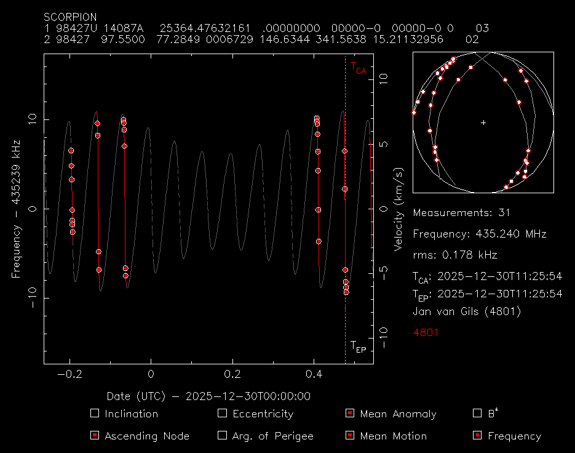Click the Velocity (km/s) axis label
Screen dimensions: 575x453
[x=399, y=209]
